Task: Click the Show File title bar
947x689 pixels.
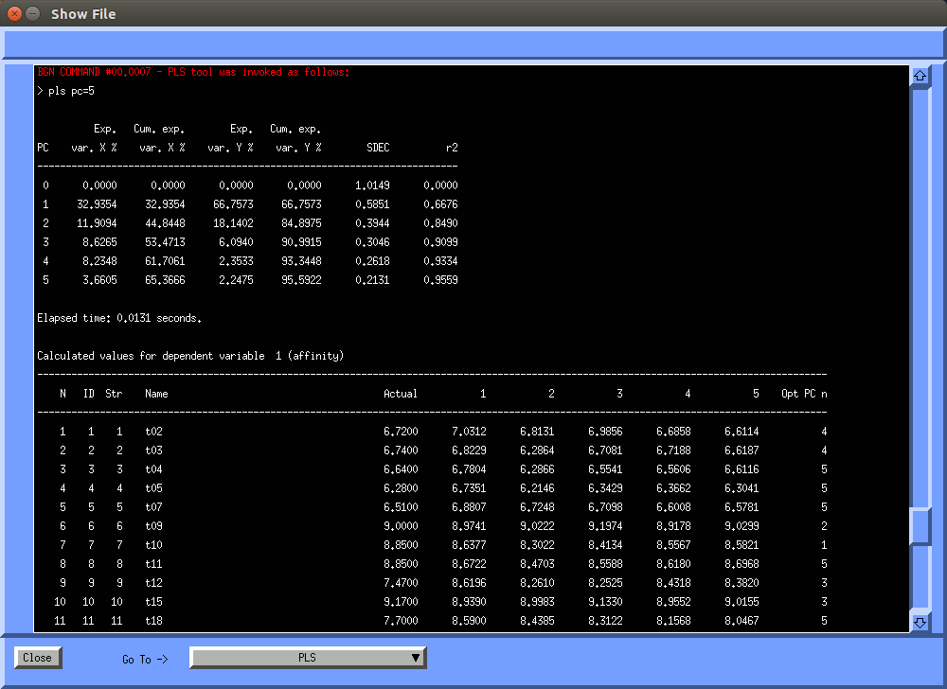Action: pos(473,14)
